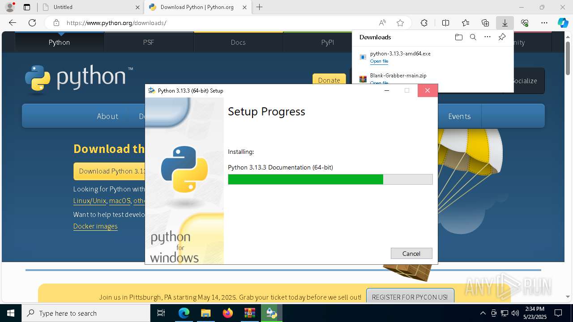This screenshot has width=573, height=322.
Task: Close the Download Python tab
Action: point(244,7)
